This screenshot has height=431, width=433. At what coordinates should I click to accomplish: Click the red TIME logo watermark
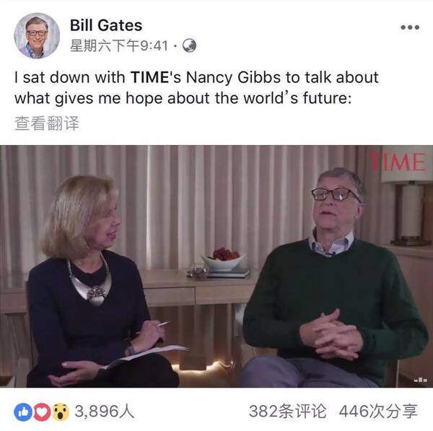[x=398, y=162]
